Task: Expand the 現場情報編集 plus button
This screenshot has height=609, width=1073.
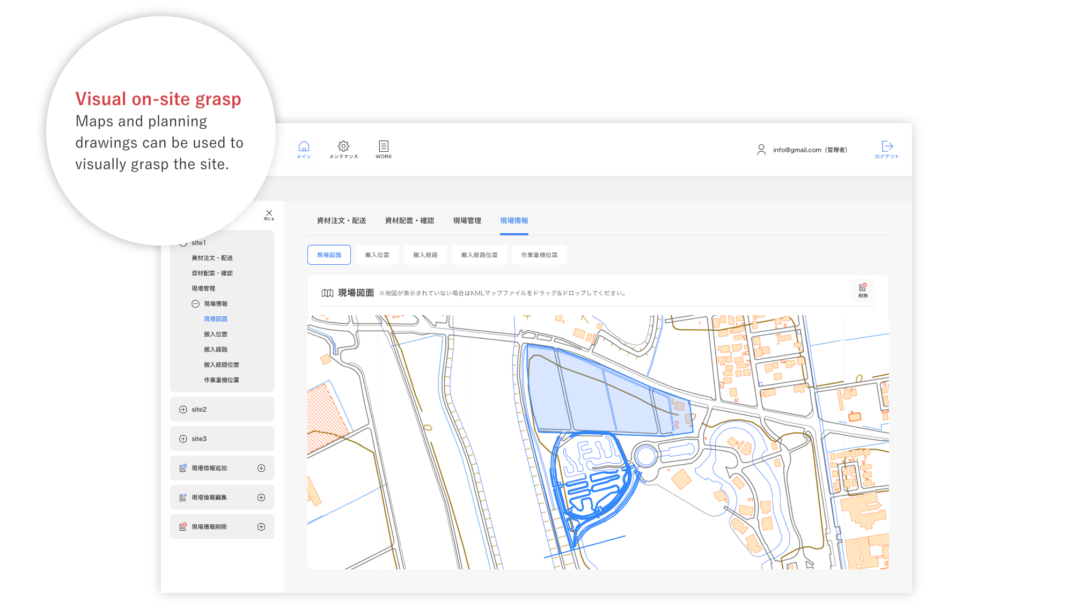Action: coord(261,498)
